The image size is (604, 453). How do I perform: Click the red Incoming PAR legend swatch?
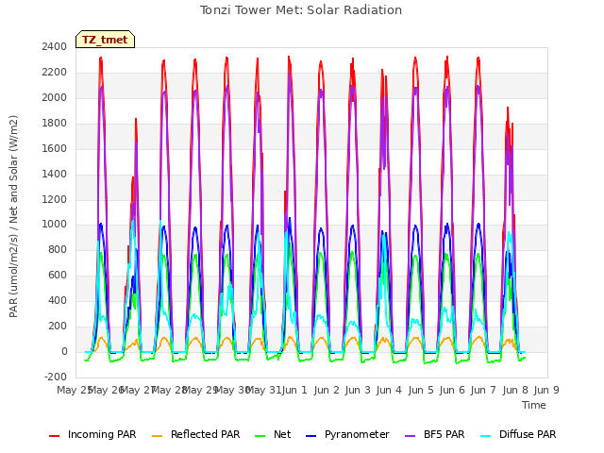(x=55, y=436)
